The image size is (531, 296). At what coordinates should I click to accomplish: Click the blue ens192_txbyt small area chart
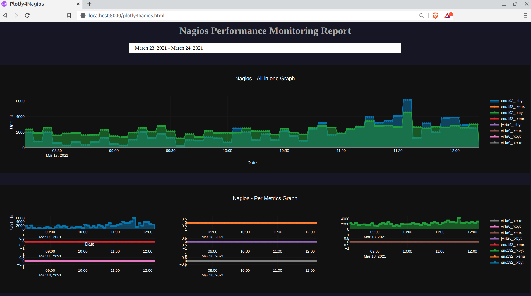(90, 226)
